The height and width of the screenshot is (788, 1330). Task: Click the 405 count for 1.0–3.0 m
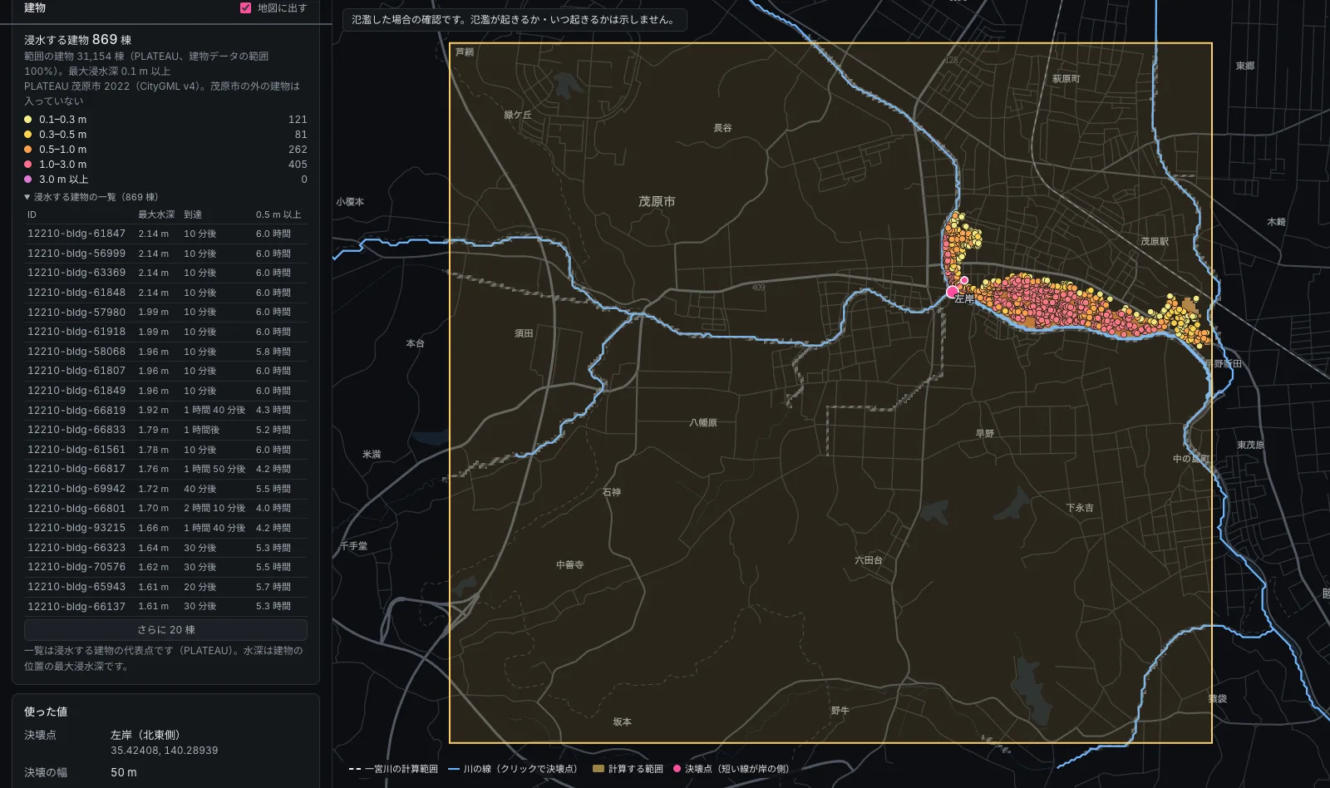(x=298, y=165)
